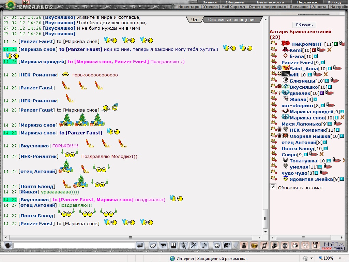Click the chat vertical scrollbar thumb
Viewport: 349px width, 262px height.
pyautogui.click(x=265, y=219)
